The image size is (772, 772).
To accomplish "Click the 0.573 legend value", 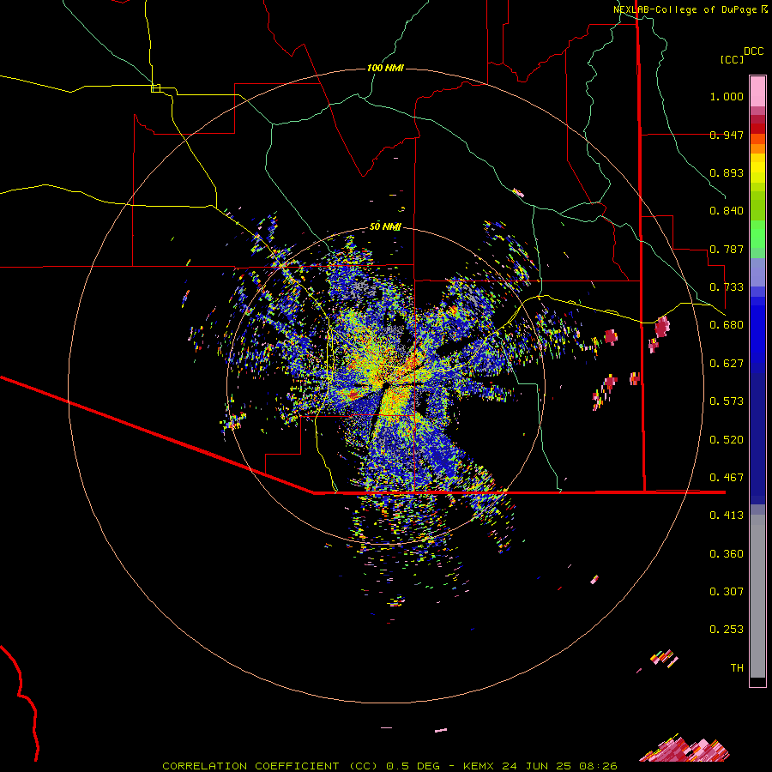I will pyautogui.click(x=727, y=401).
